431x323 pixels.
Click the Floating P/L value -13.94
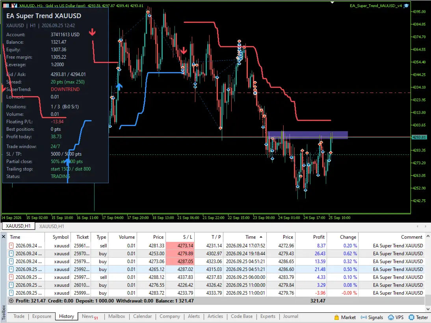[57, 121]
